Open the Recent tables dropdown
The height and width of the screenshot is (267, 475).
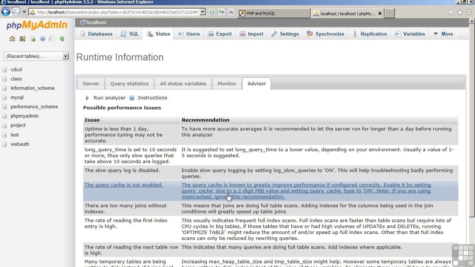(x=37, y=56)
